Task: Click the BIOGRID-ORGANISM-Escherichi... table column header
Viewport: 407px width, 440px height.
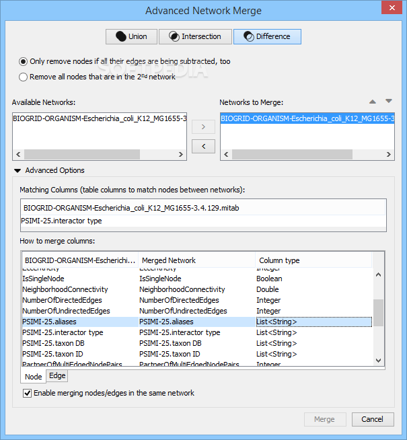Action: coord(80,260)
